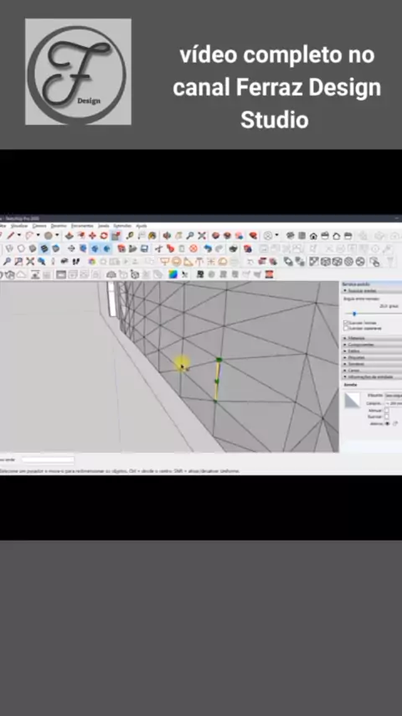Image resolution: width=402 pixels, height=716 pixels.
Task: Click the house Iso view icon
Action: [x=313, y=236]
